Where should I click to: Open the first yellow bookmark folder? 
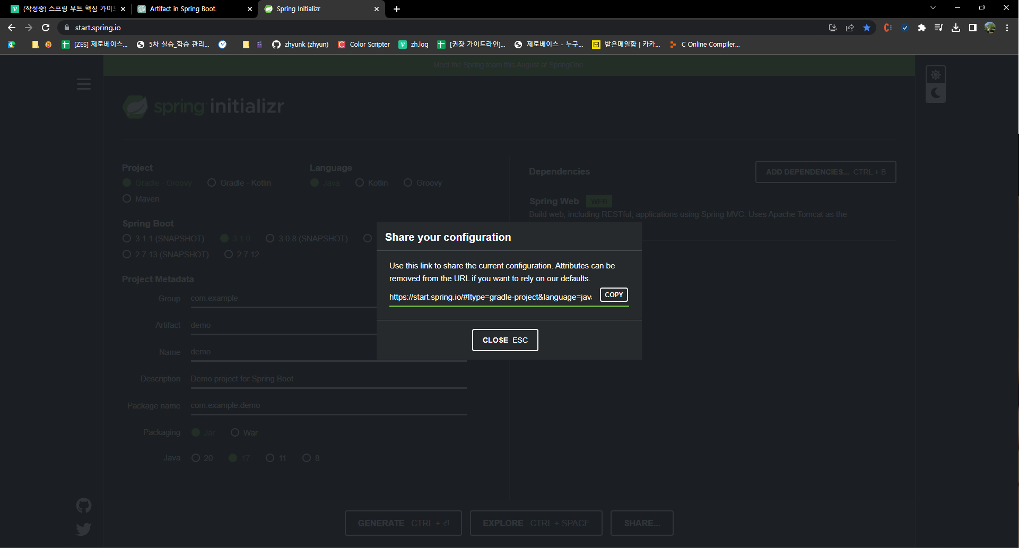pos(36,45)
